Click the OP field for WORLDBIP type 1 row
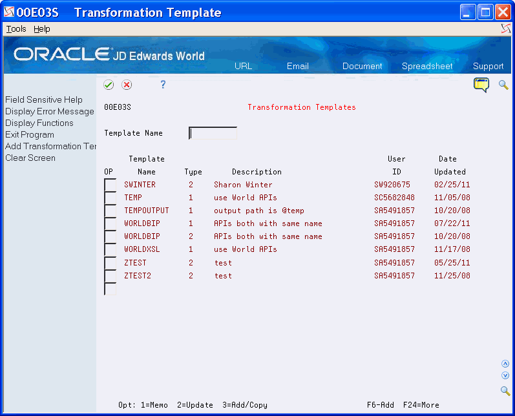Image resolution: width=515 pixels, height=416 pixels. 110,224
